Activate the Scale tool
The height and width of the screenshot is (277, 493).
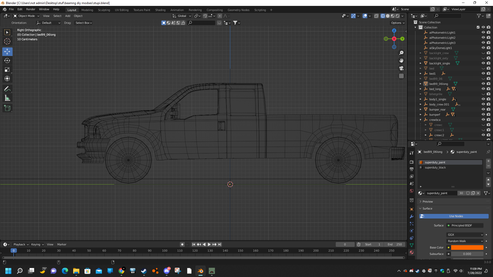tap(7, 70)
